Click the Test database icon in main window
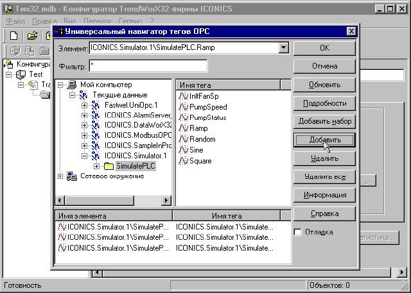Image resolution: width=411 pixels, height=293 pixels. pos(21,74)
